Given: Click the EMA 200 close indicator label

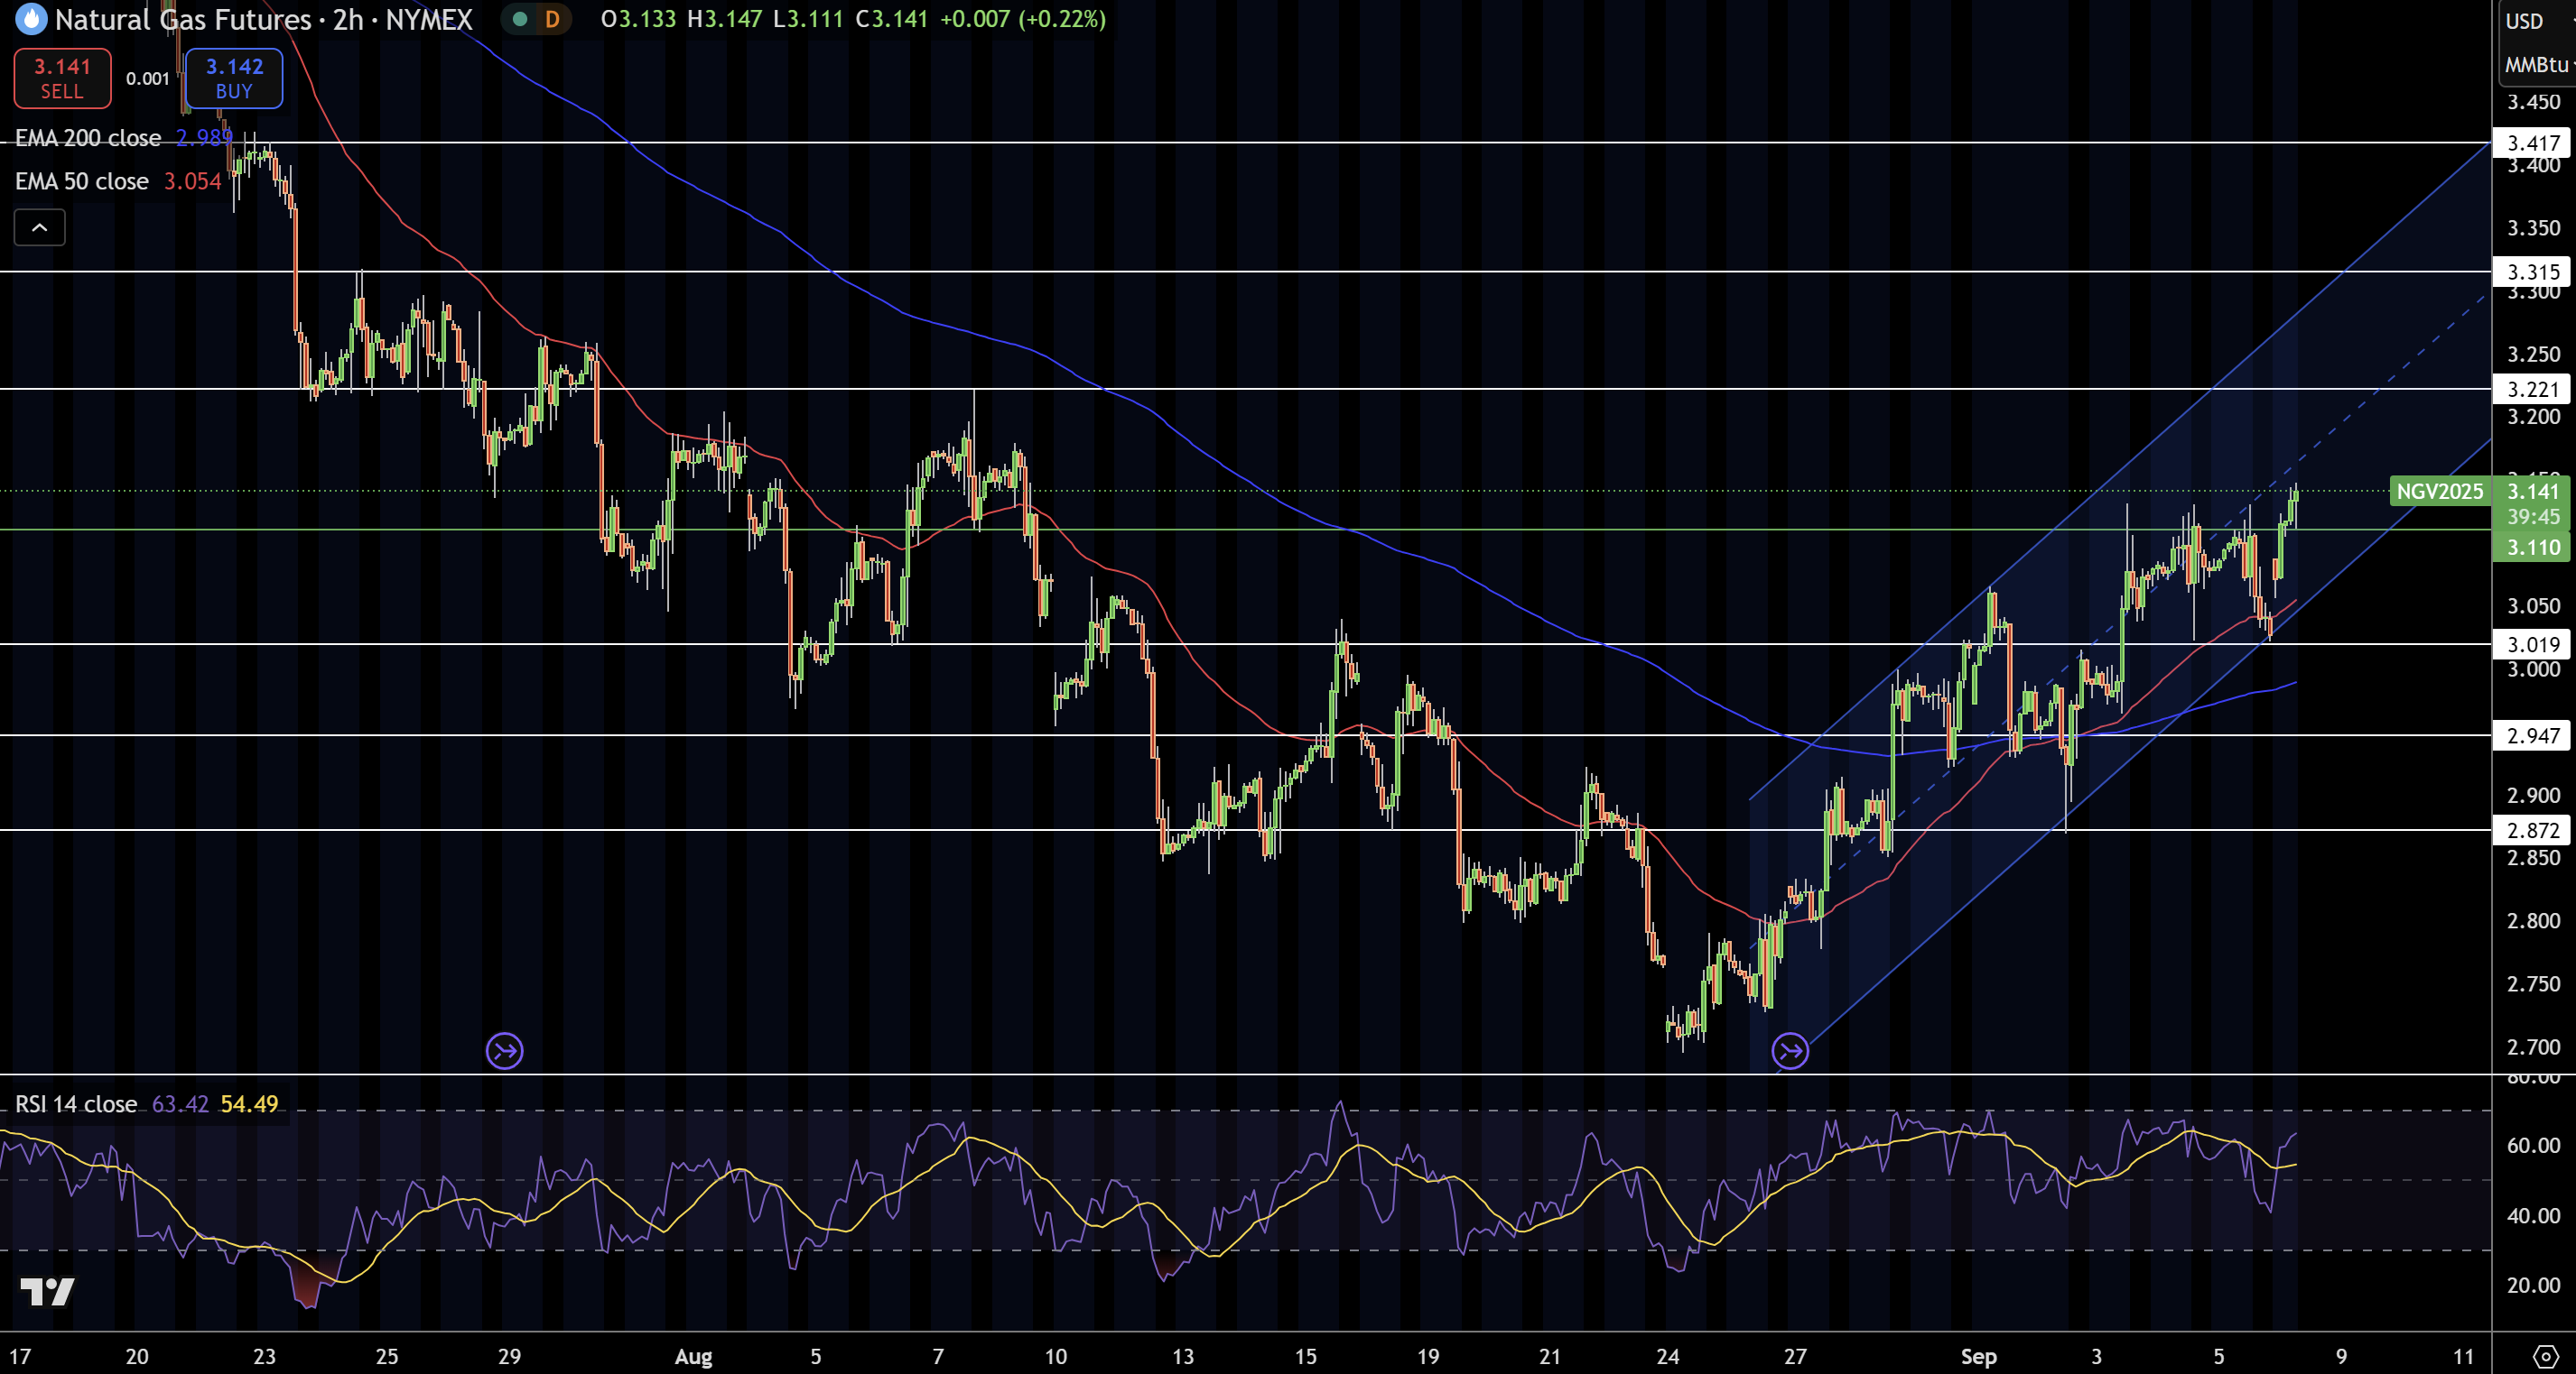Looking at the screenshot, I should (88, 138).
